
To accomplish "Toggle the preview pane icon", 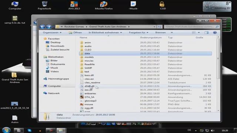I will [x=207, y=33].
